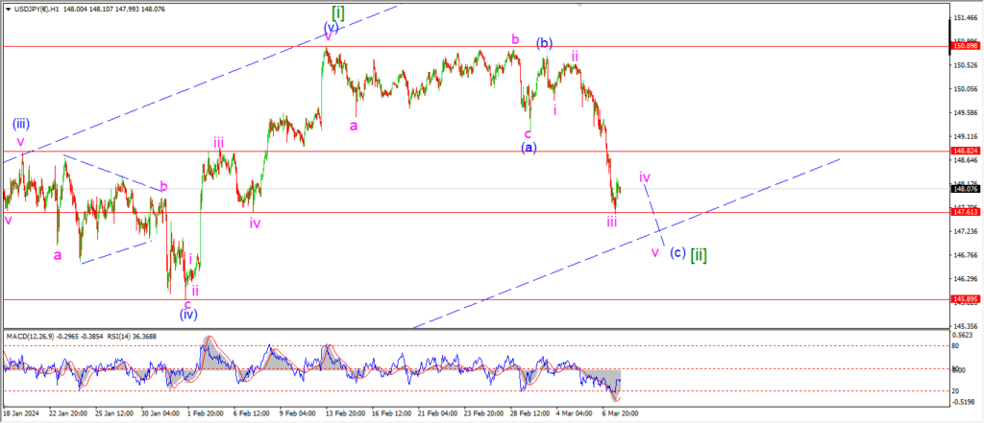This screenshot has width=984, height=423.
Task: Click the arrow beside the USDJPY title
Action: pos(6,8)
